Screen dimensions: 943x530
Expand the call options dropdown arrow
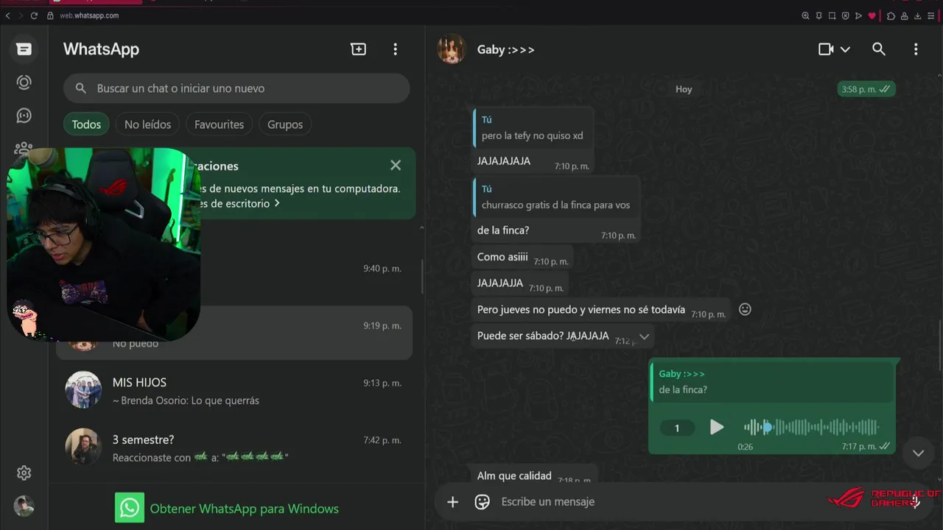845,49
